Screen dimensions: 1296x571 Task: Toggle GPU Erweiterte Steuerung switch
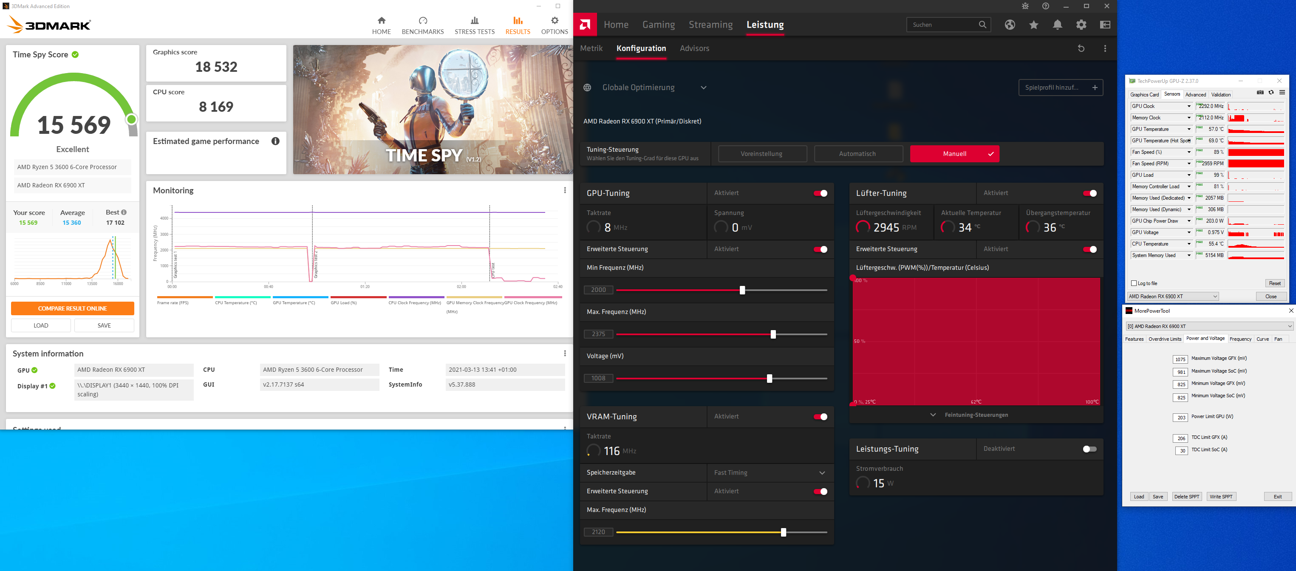(821, 249)
